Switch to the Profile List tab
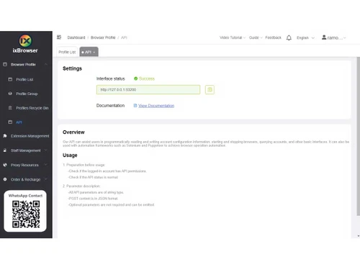This screenshot has width=360, height=270. pyautogui.click(x=67, y=52)
